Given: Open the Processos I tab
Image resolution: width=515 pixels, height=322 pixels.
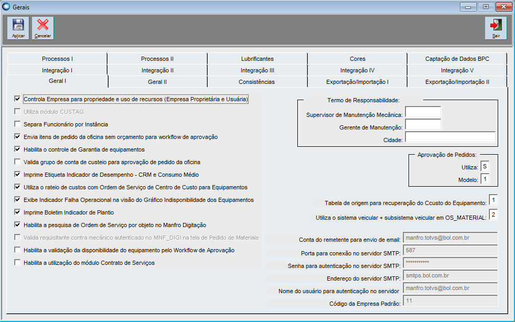Looking at the screenshot, I should pyautogui.click(x=57, y=59).
